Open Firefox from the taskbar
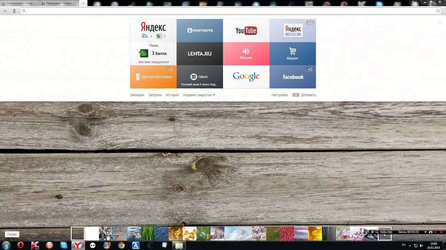446x250 pixels. click(107, 245)
